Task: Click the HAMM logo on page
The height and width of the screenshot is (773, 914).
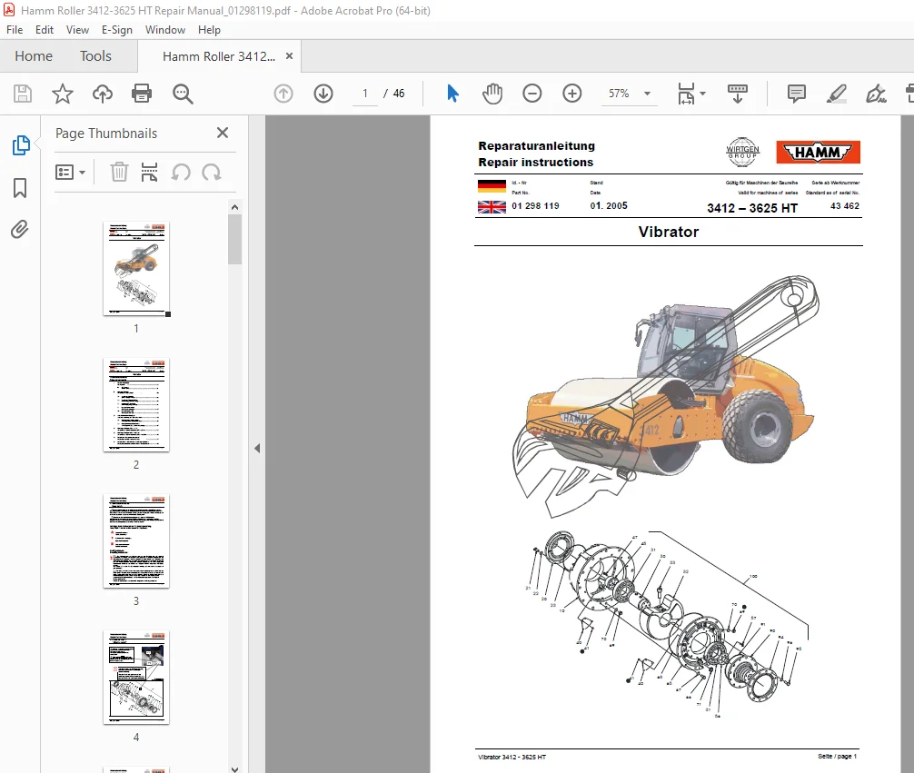Action: (x=818, y=153)
